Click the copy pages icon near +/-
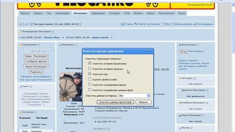Viewport: 235px width, 132px height. point(21,24)
